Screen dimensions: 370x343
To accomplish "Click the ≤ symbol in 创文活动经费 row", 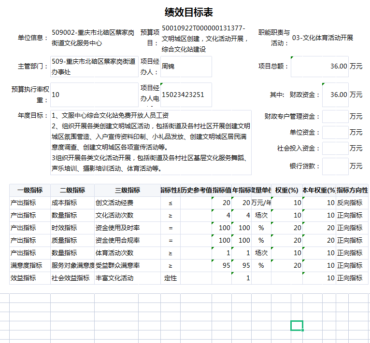I will pos(171,203).
